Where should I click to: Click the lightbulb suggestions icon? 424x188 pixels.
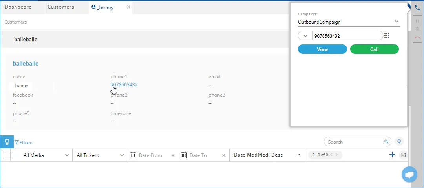coord(7,142)
